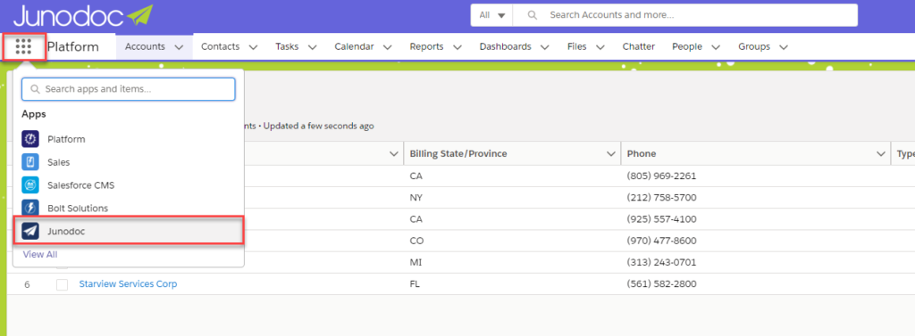This screenshot has height=336, width=915.
Task: Launch the Bolt Solutions app icon
Action: tap(30, 208)
